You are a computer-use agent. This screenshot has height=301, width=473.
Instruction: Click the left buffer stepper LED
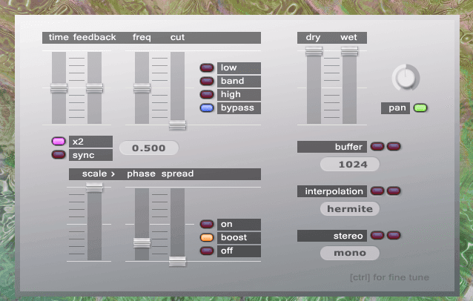click(x=377, y=147)
